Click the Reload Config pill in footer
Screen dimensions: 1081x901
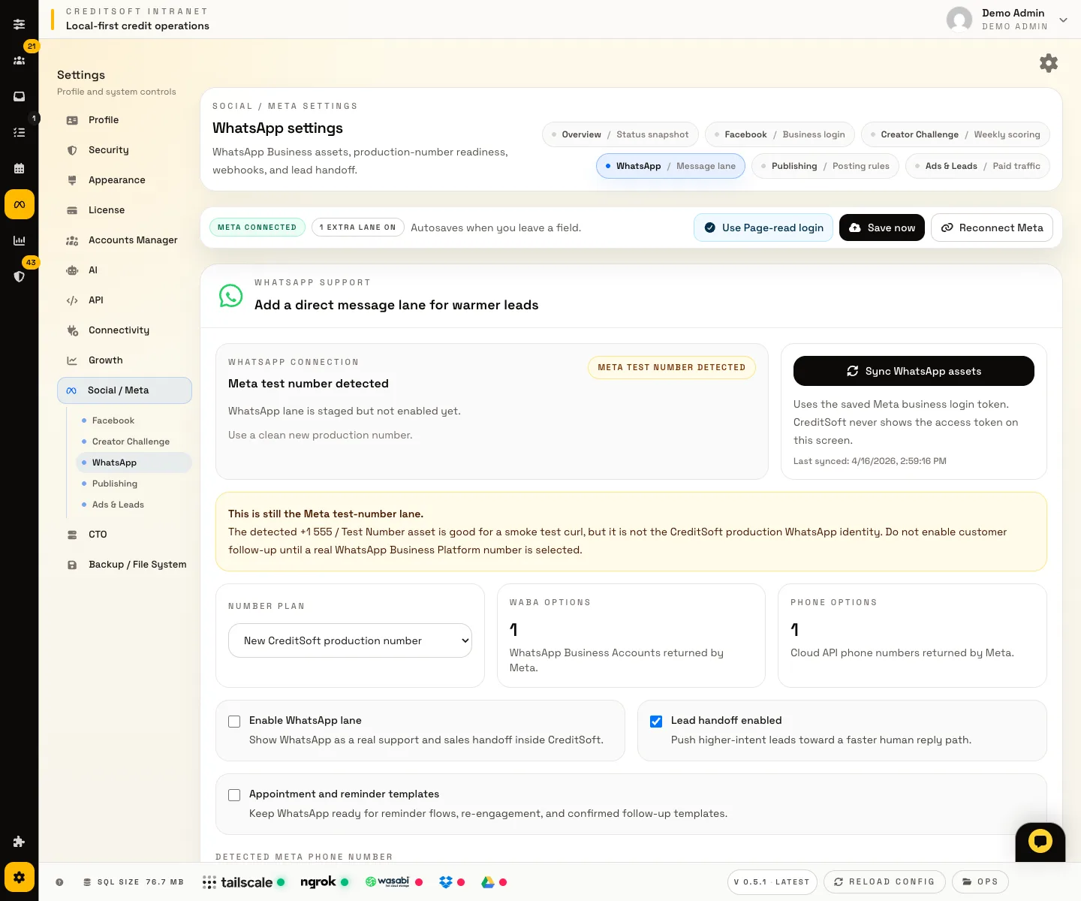(x=884, y=881)
